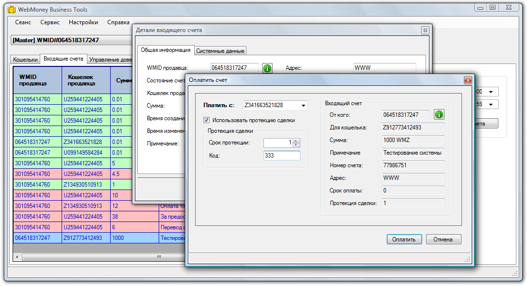Screen dimensions: 527x286
Task: Close the Детали входящего счета window
Action: pos(425,30)
